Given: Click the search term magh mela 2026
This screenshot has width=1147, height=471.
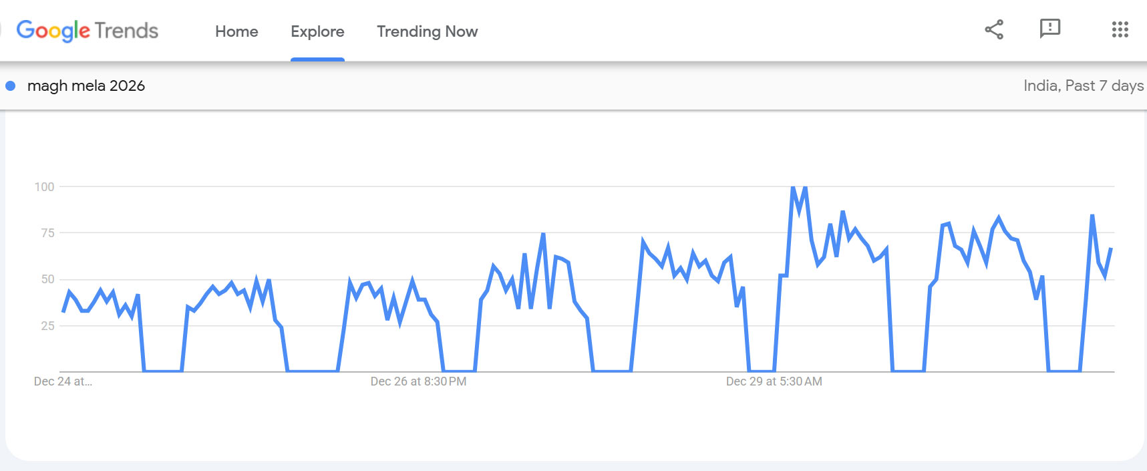Looking at the screenshot, I should [87, 86].
